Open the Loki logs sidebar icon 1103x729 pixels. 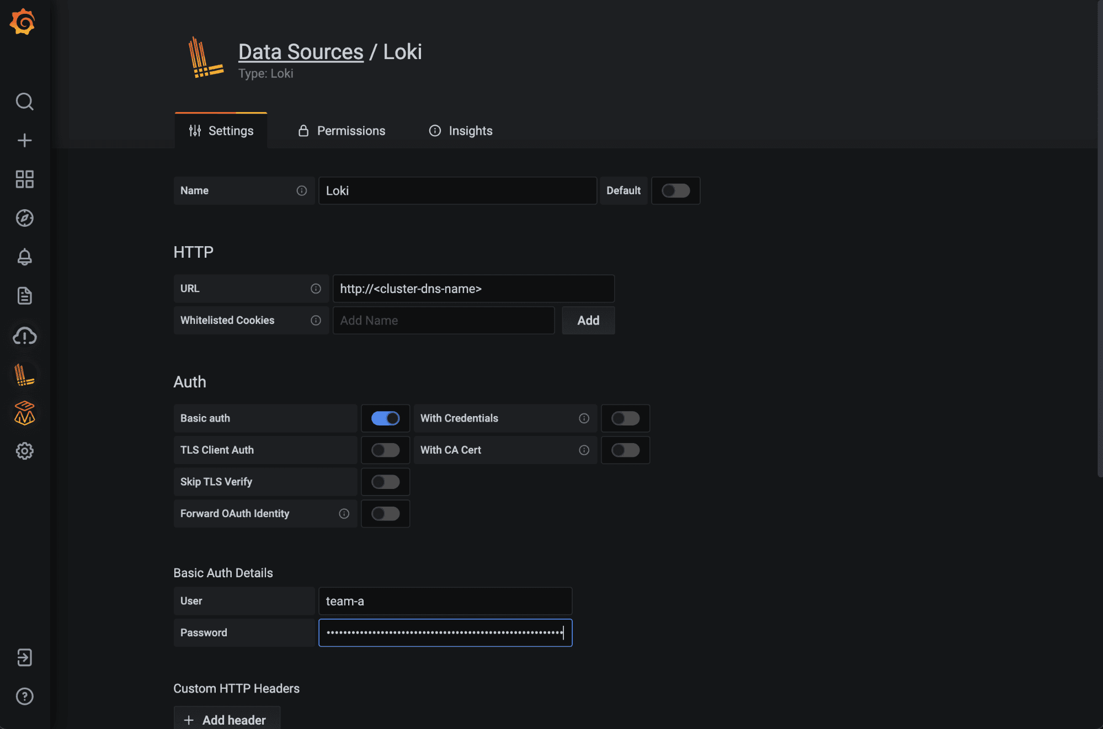pyautogui.click(x=24, y=375)
